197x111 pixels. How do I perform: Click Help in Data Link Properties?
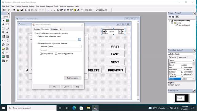point(78,87)
